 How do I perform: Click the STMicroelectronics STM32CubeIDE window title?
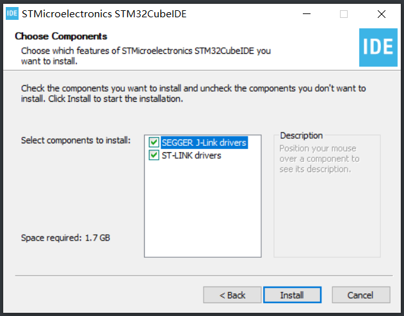[104, 14]
